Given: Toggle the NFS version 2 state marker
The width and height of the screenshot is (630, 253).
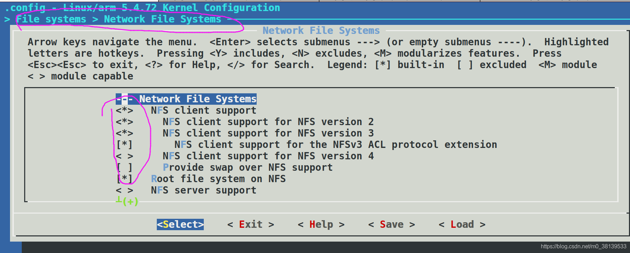Looking at the screenshot, I should (x=124, y=122).
